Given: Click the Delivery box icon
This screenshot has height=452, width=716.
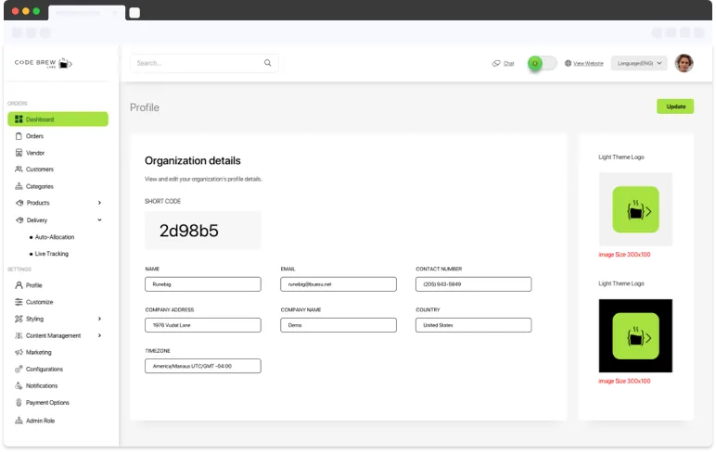Looking at the screenshot, I should pyautogui.click(x=19, y=220).
